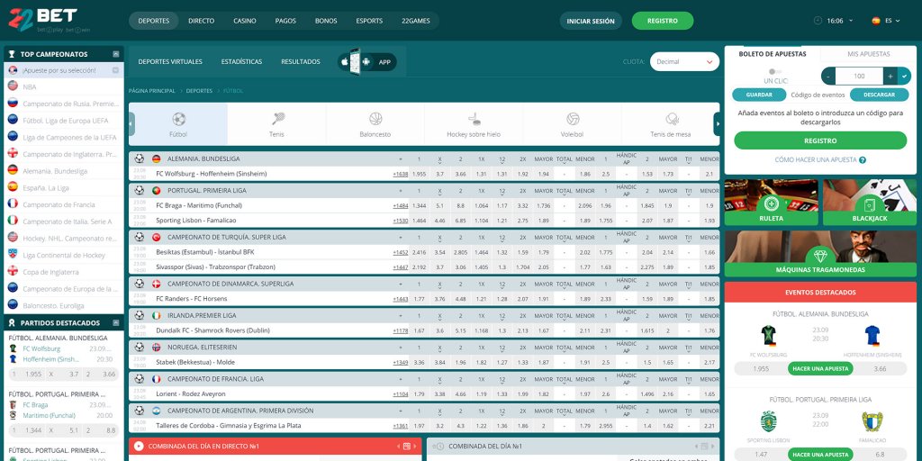Toggle the box beside ¡Apueste por su selección!
Screen dimensions: 922x461
point(116,70)
